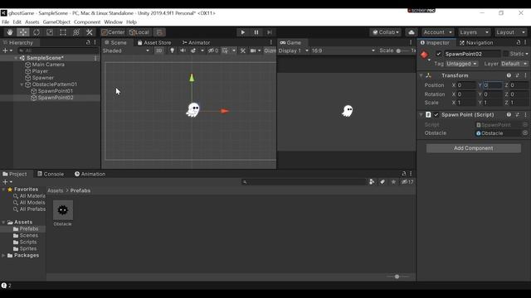This screenshot has height=298, width=531.
Task: Open Transform component preset icon
Action: (x=517, y=75)
